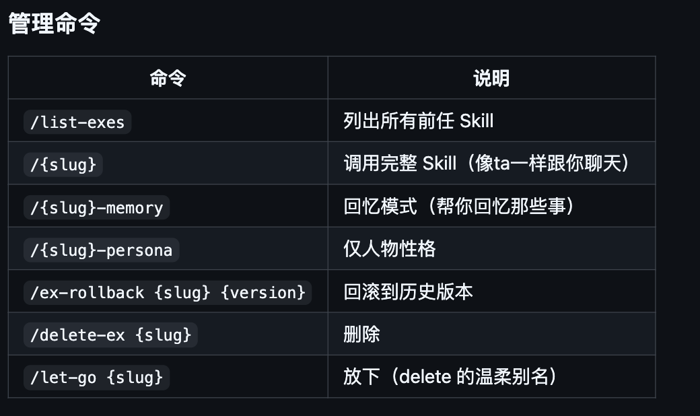Screen dimensions: 700x416
Task: Click the {version} placeholder in the rollback command
Action: [x=263, y=293]
